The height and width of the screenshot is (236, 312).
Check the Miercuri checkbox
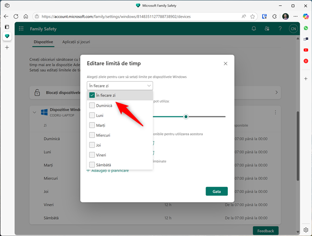pyautogui.click(x=92, y=135)
